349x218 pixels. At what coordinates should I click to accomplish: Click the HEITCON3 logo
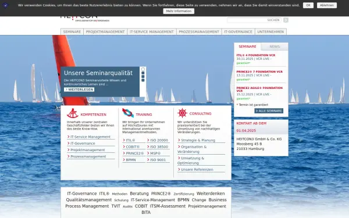84,19
